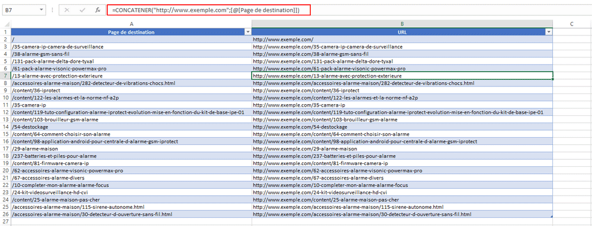
Task: Select column A cell /content/25-alarme-maison-pas-cher
Action: click(x=131, y=199)
